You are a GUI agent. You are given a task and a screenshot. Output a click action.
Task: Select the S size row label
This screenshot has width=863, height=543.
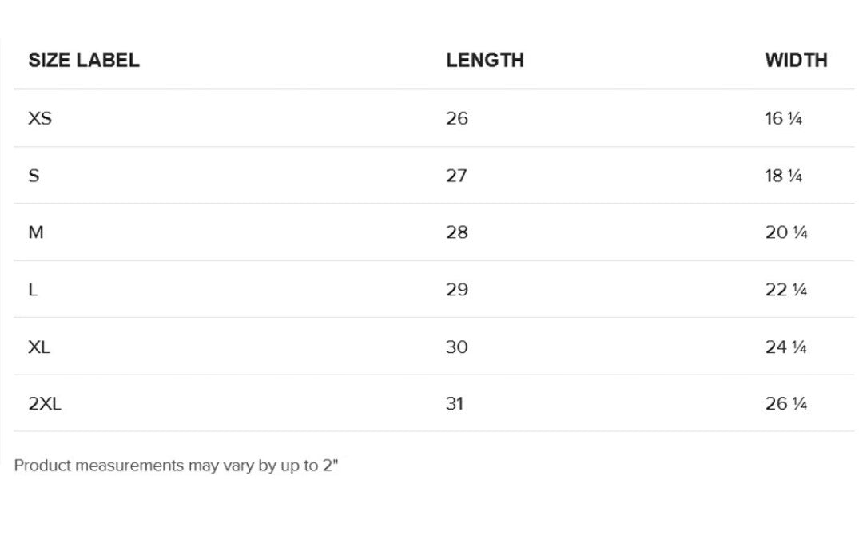click(x=34, y=176)
